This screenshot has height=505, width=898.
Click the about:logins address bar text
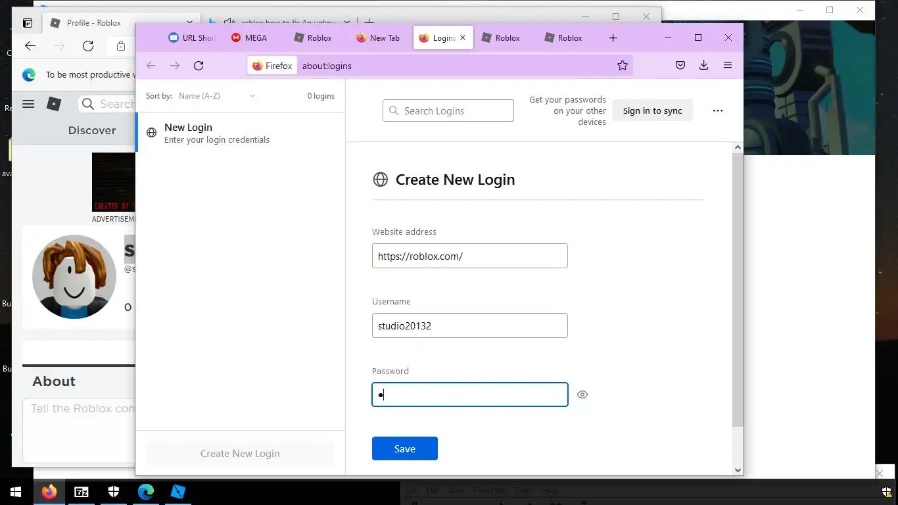point(327,66)
